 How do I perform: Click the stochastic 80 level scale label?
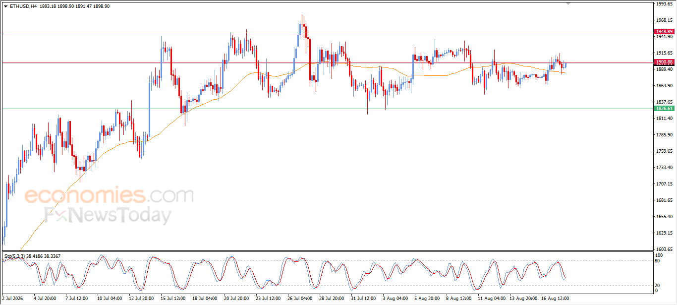click(x=658, y=260)
